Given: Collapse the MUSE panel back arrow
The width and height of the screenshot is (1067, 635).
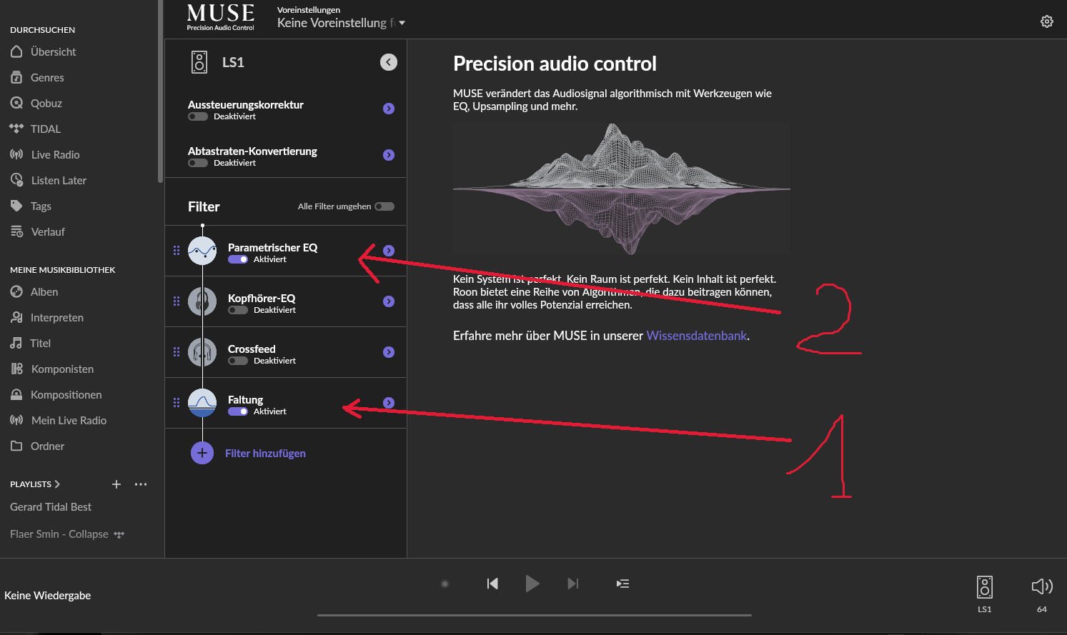Looking at the screenshot, I should [389, 62].
